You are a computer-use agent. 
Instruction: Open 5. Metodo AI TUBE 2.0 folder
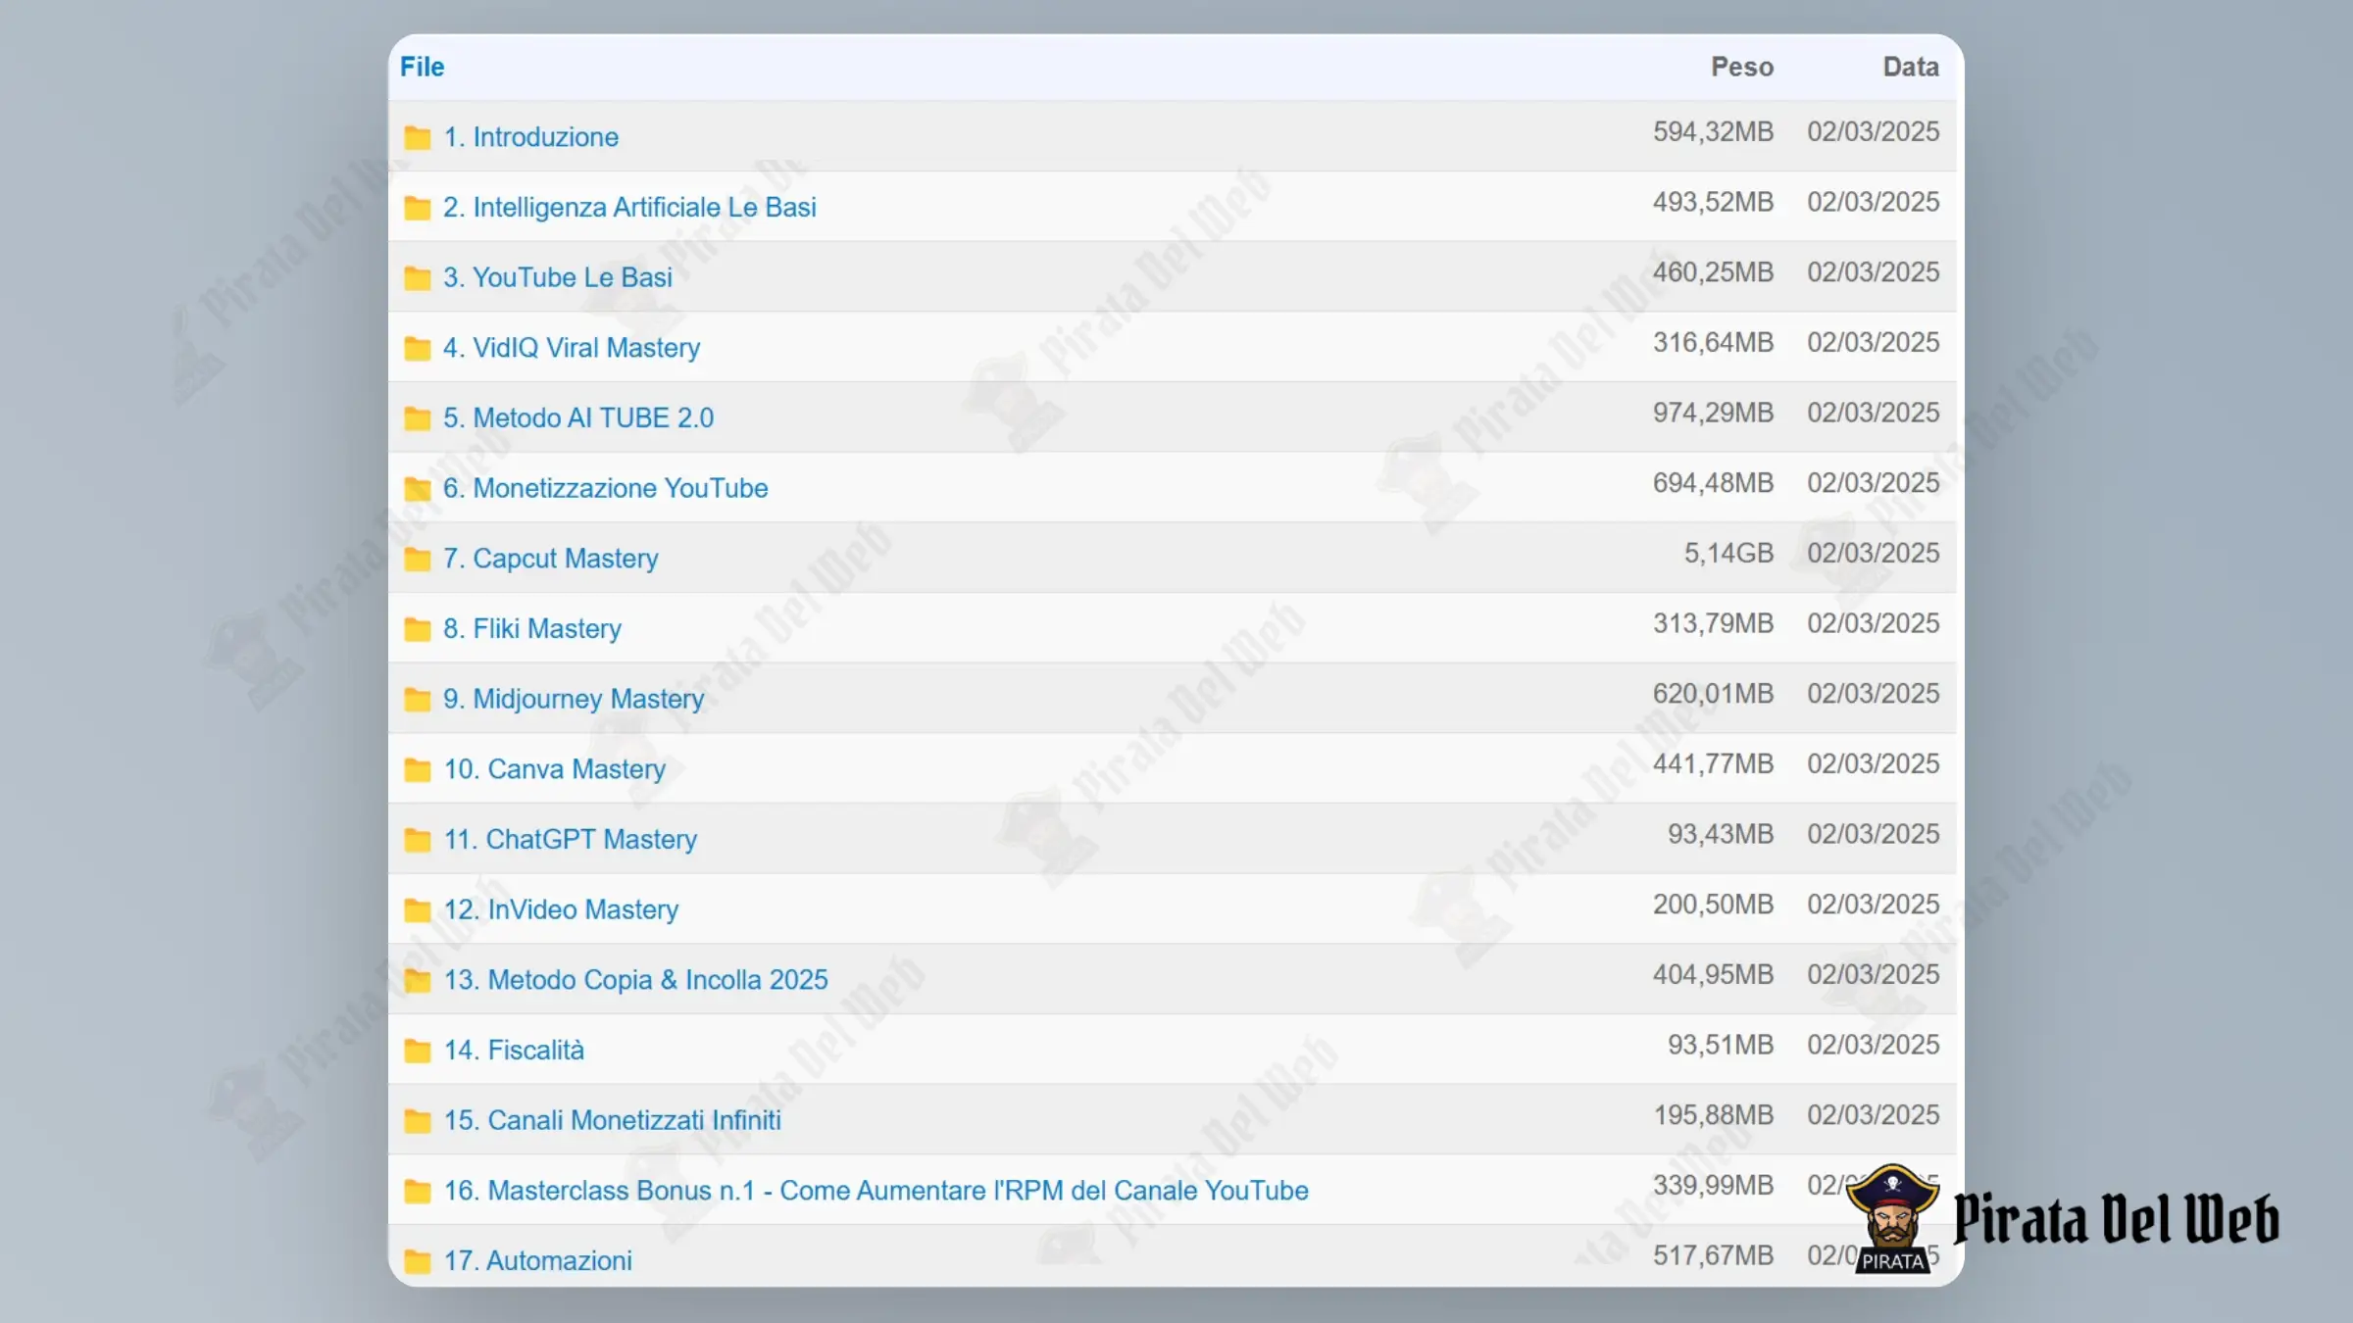[x=578, y=417]
